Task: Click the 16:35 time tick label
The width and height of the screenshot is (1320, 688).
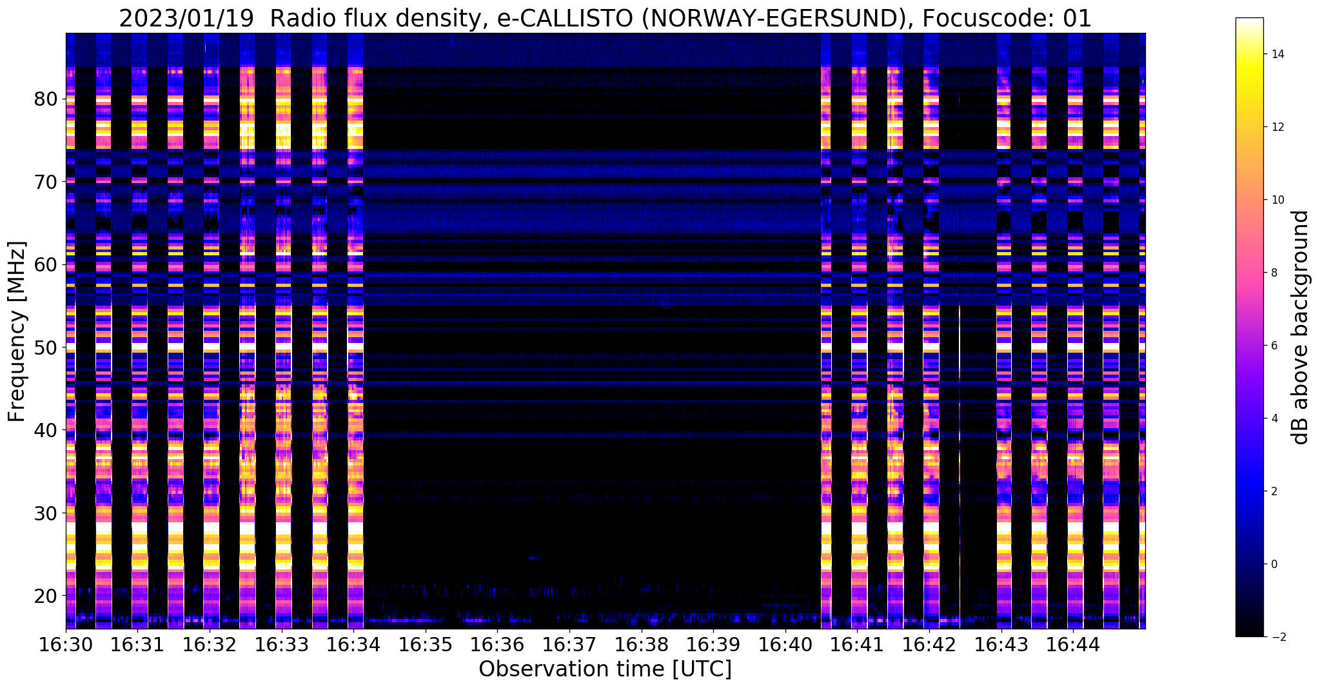Action: (x=426, y=645)
